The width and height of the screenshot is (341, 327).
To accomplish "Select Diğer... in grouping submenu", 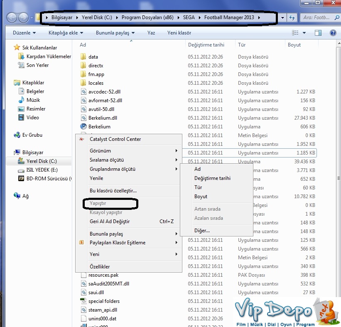I will point(217,231).
